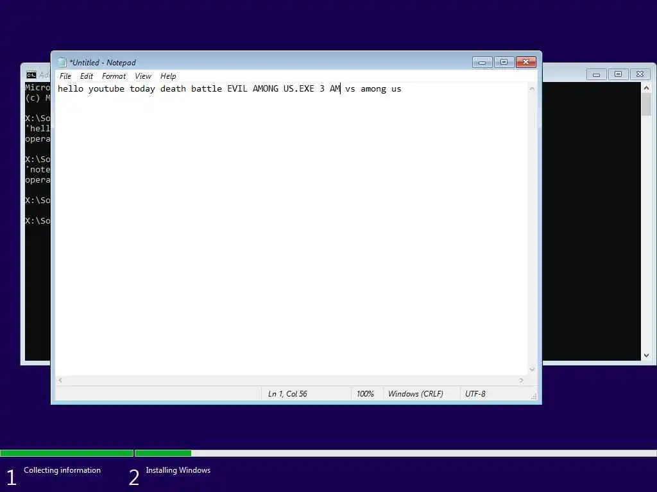
Task: Click the Installing Windows progress bar
Action: pyautogui.click(x=395, y=453)
